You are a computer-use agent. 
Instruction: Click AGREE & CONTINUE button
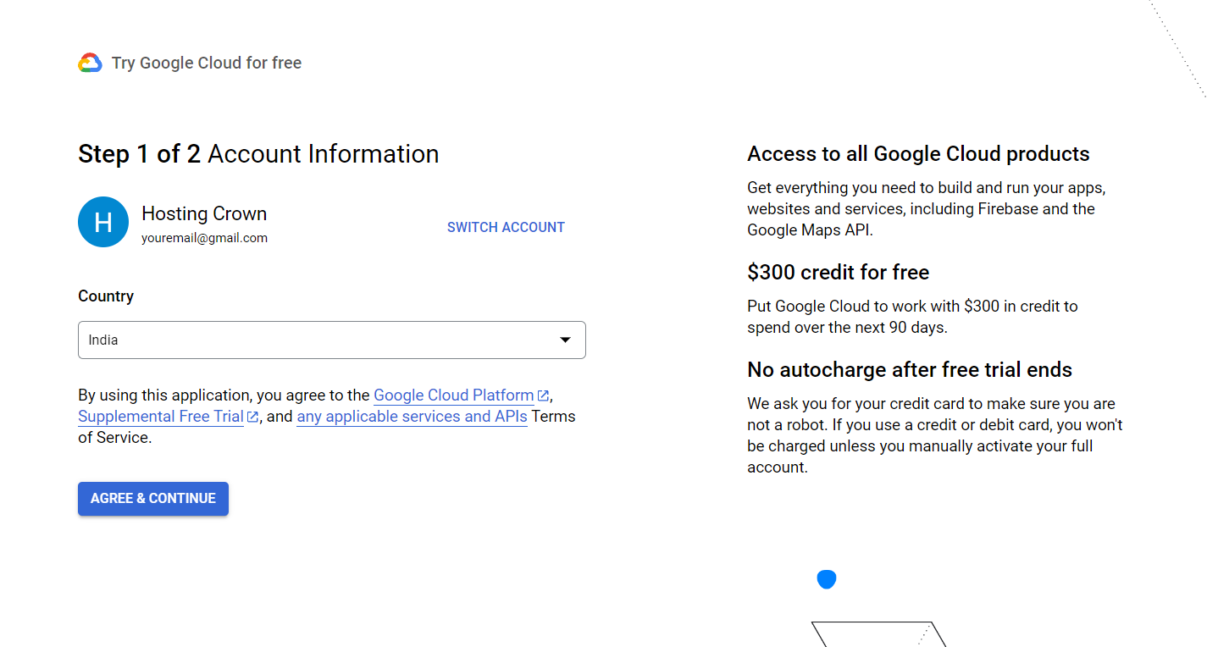click(153, 499)
